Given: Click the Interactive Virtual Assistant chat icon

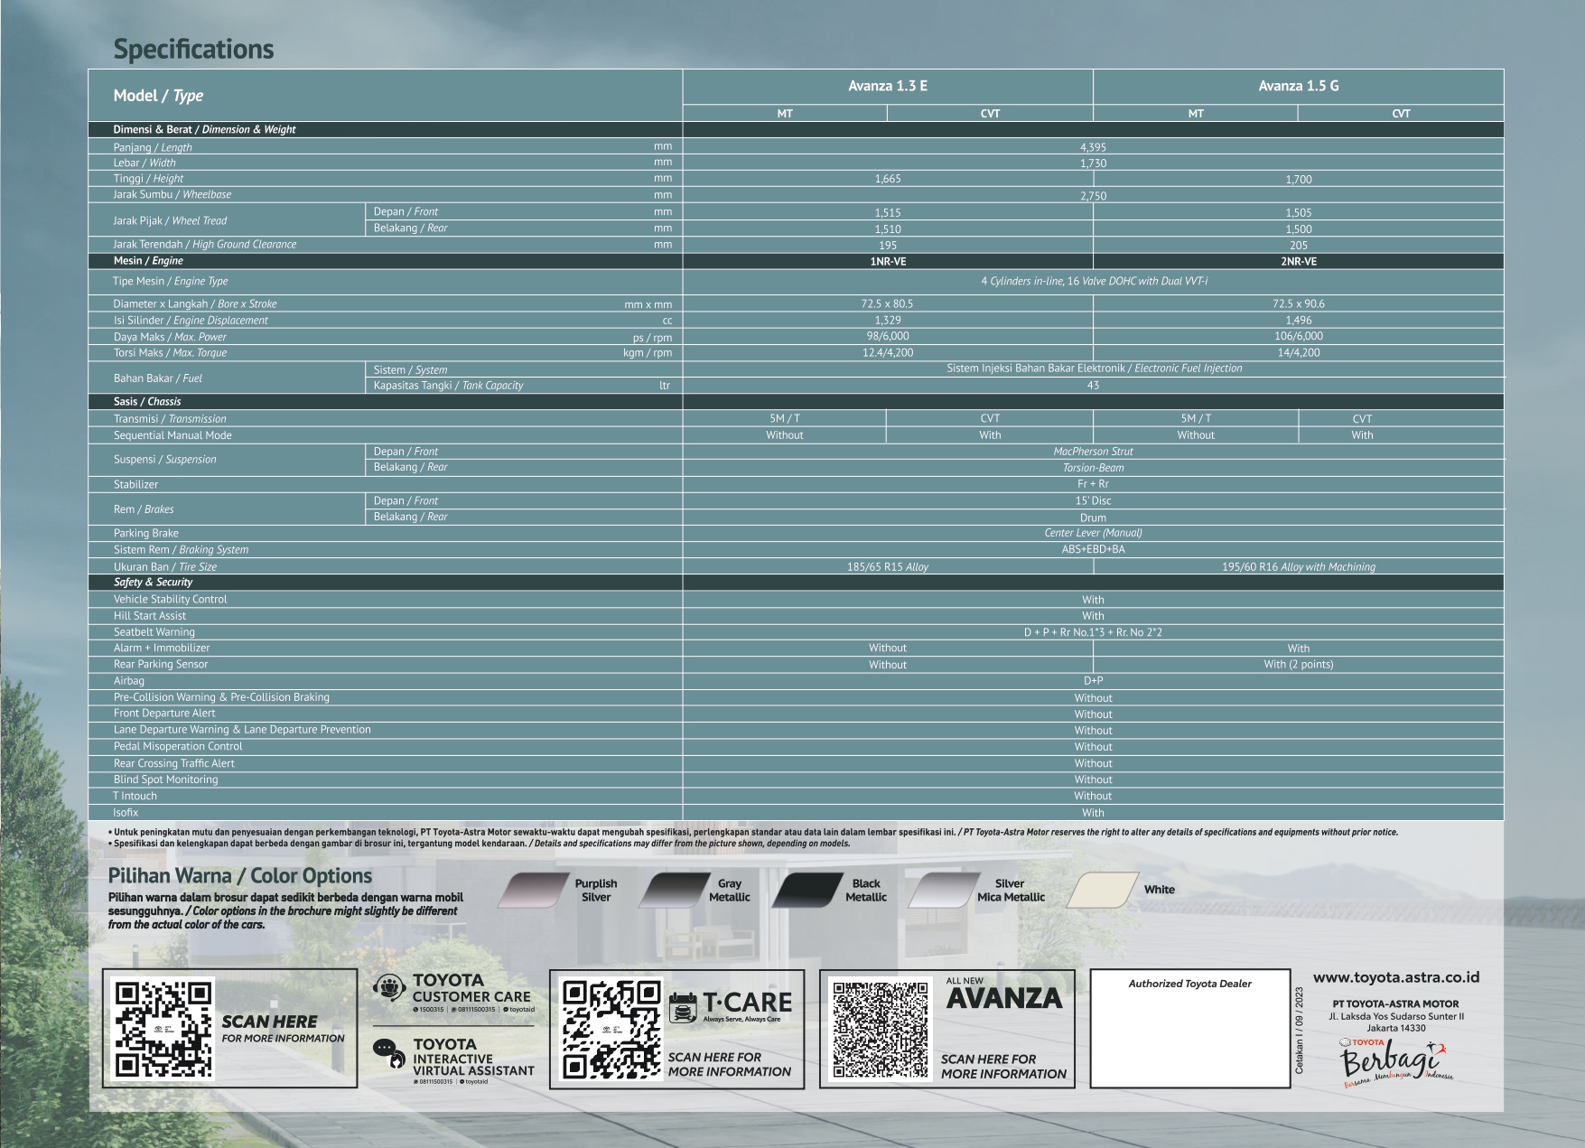Looking at the screenshot, I should (389, 1053).
